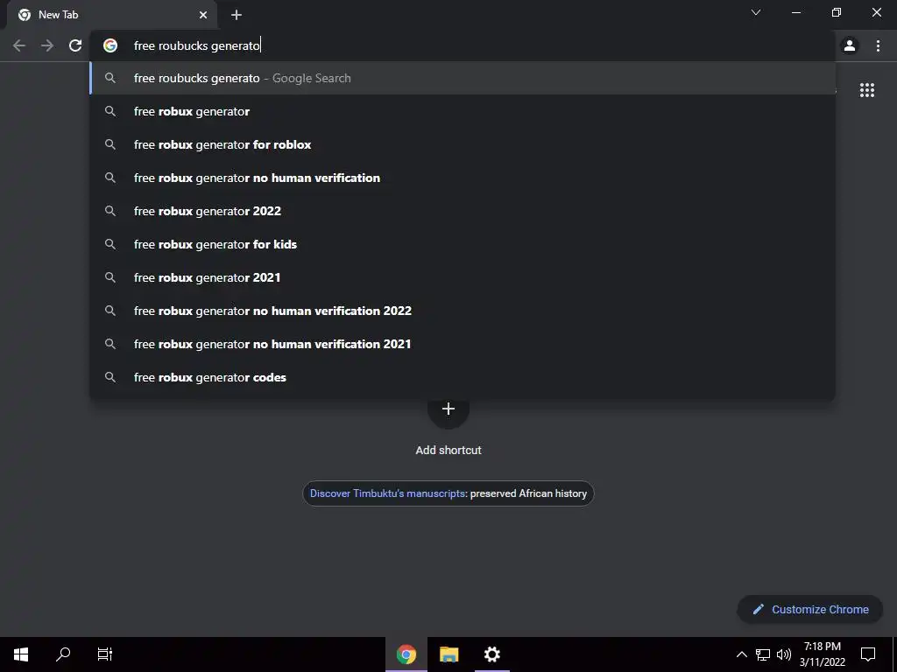Open the Chrome profile avatar icon
This screenshot has height=672, width=897.
pos(850,45)
